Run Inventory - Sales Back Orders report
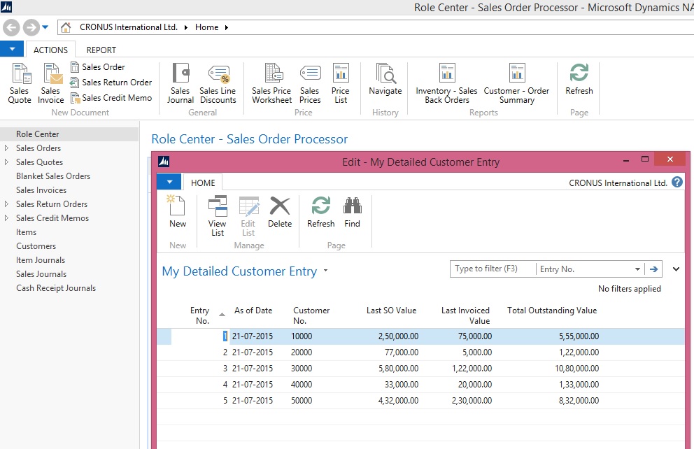The width and height of the screenshot is (694, 449). 446,83
